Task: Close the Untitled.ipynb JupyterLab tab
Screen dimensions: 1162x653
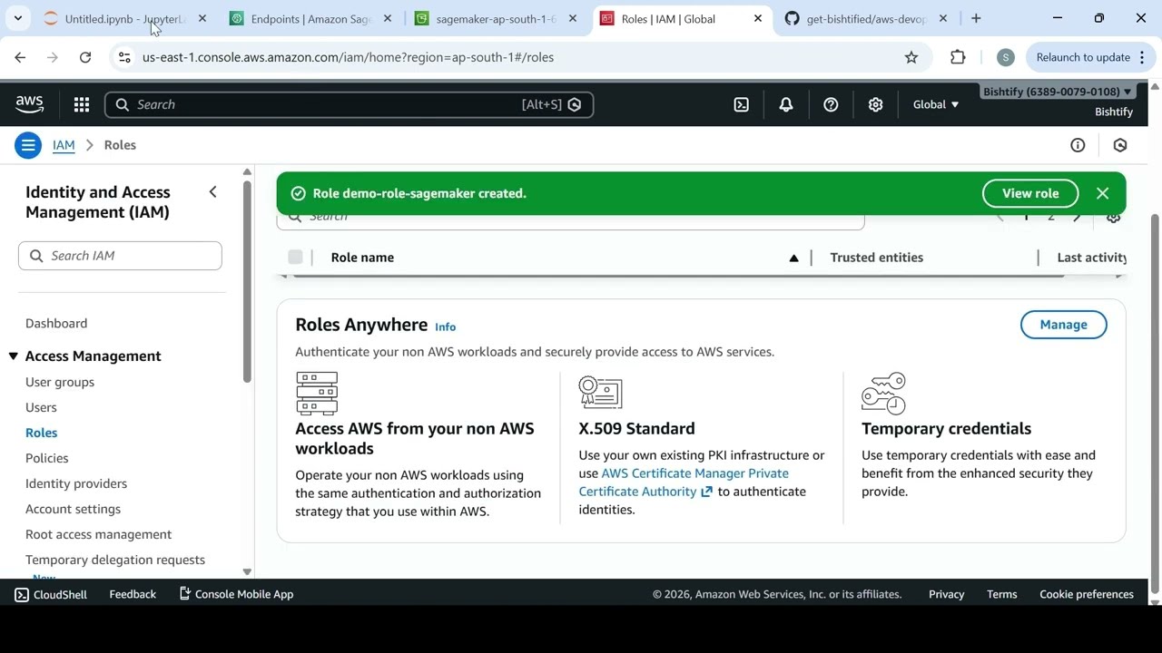Action: (202, 18)
